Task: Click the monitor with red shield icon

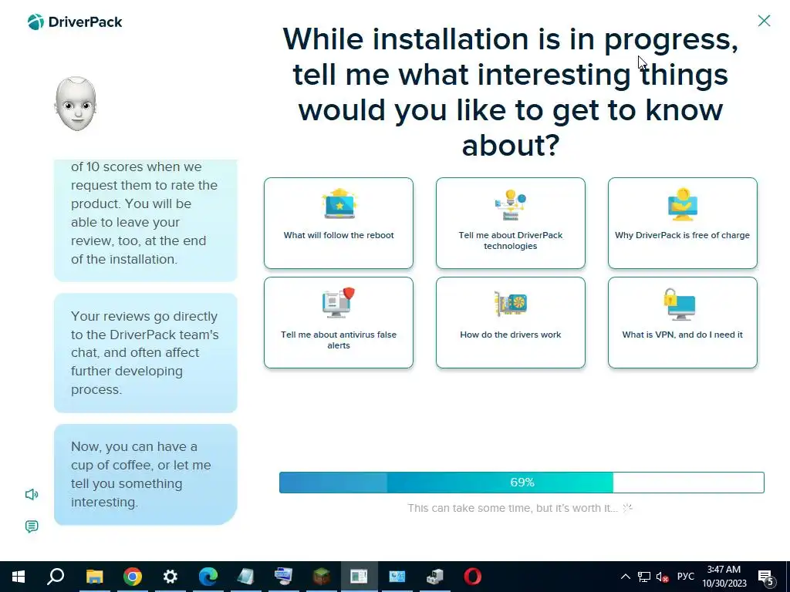Action: tap(339, 302)
